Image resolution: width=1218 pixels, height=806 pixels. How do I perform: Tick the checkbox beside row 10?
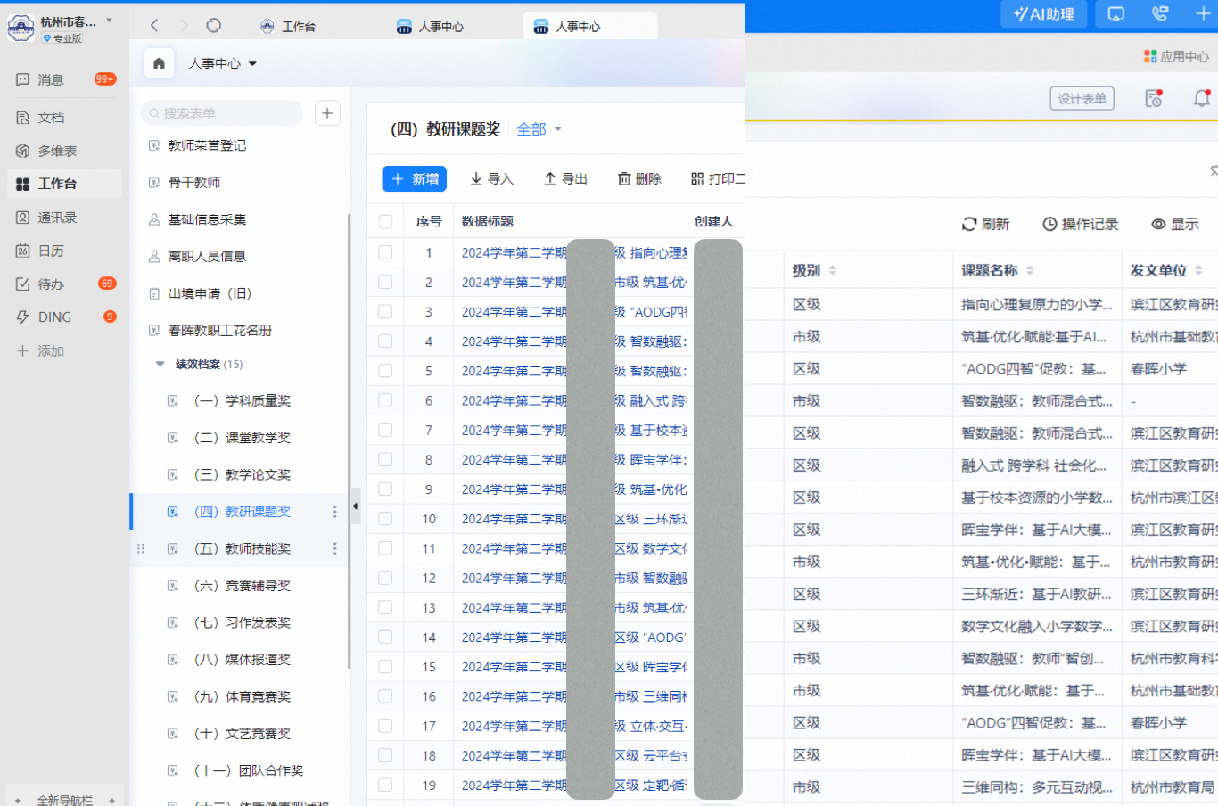point(385,518)
